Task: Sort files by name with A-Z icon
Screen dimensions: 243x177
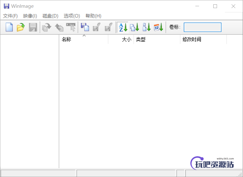Action: coord(123,27)
